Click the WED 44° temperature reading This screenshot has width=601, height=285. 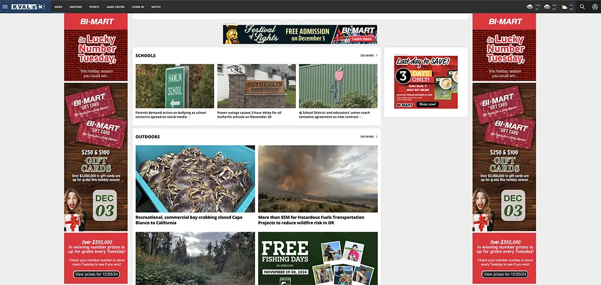point(554,9)
